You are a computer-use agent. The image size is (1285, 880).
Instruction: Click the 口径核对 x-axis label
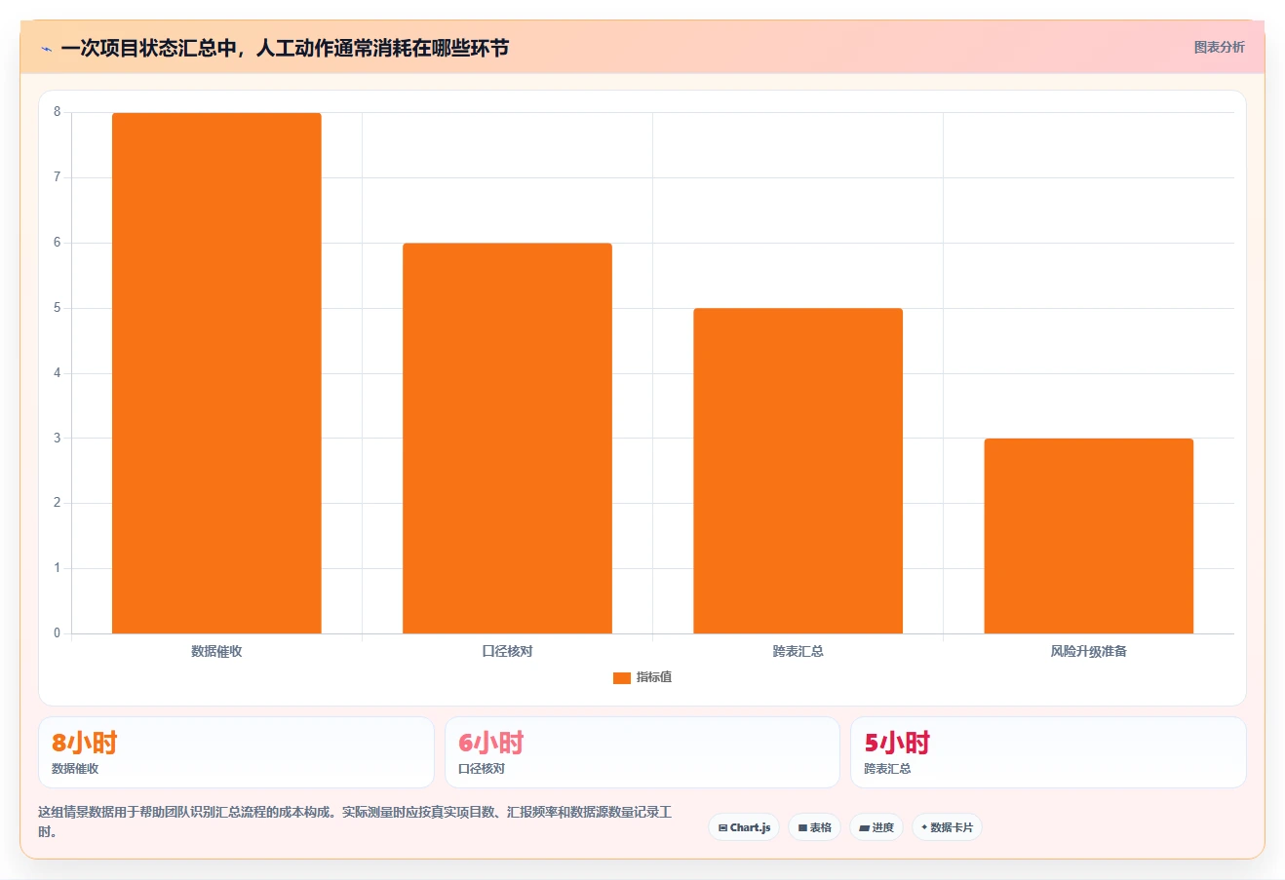pyautogui.click(x=507, y=651)
